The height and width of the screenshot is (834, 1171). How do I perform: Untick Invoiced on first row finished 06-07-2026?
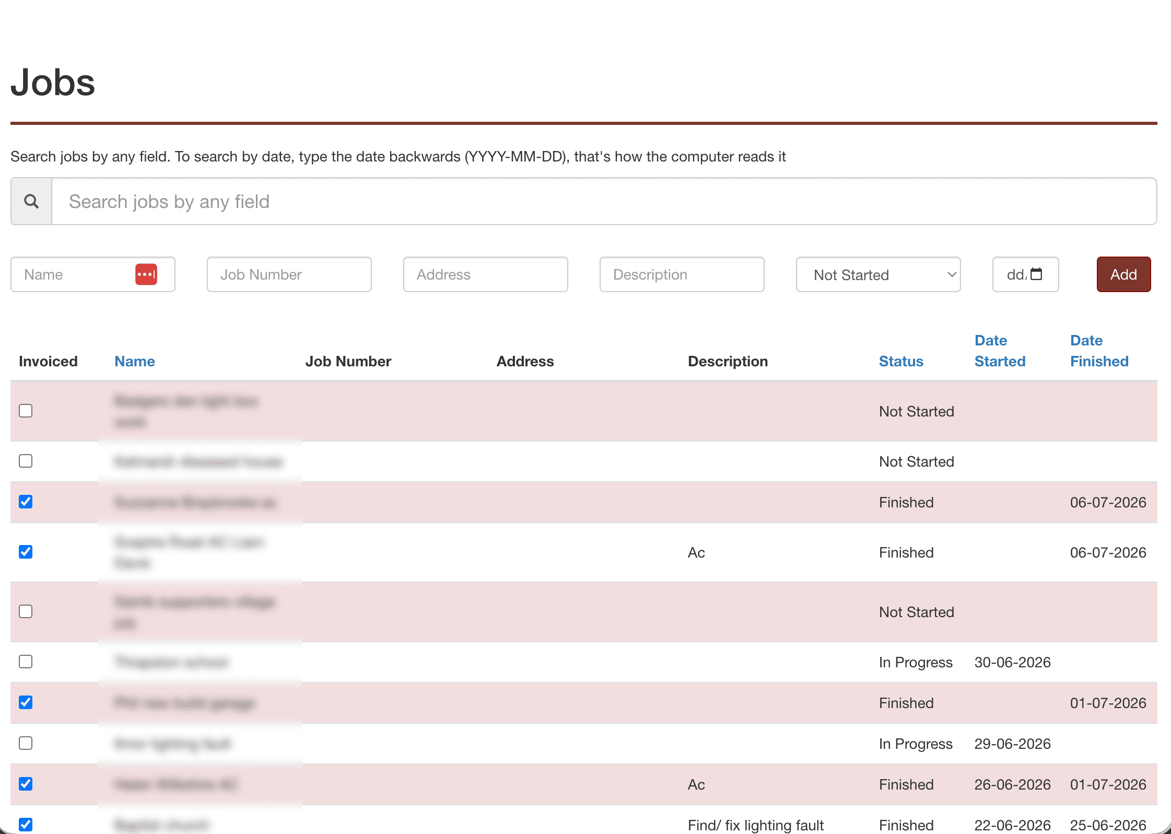(26, 502)
